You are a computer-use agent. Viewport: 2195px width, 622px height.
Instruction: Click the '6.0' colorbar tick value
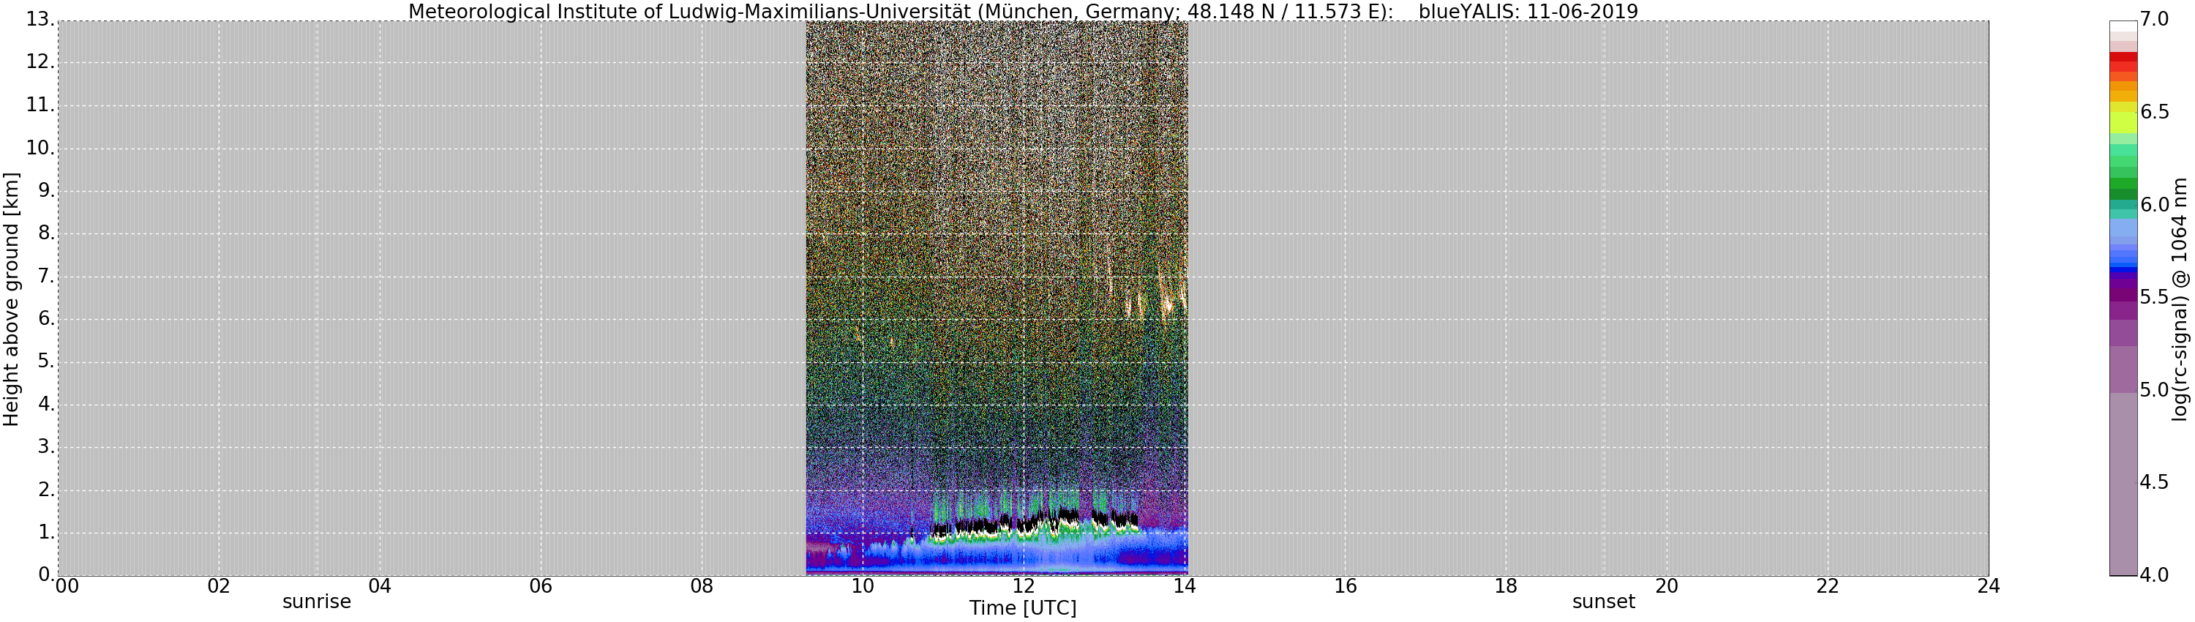[2154, 204]
